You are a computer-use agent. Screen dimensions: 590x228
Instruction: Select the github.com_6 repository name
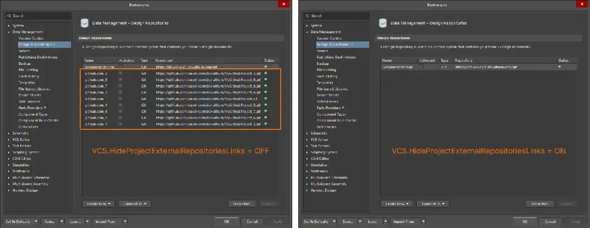coord(96,112)
